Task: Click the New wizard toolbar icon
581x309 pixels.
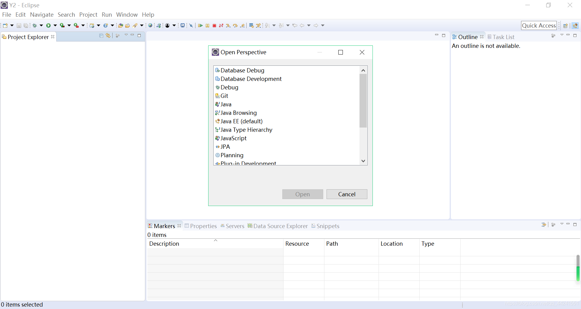Action: (x=5, y=25)
